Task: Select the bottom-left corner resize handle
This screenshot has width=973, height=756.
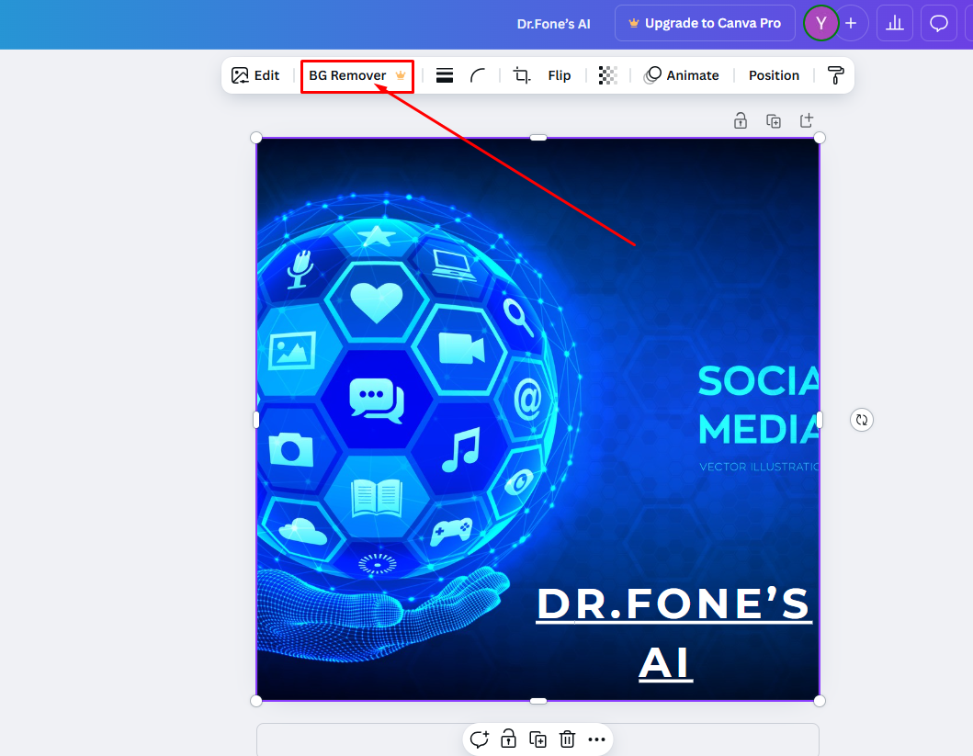Action: (255, 701)
